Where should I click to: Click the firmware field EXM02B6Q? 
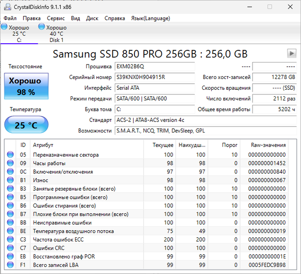pos(155,66)
